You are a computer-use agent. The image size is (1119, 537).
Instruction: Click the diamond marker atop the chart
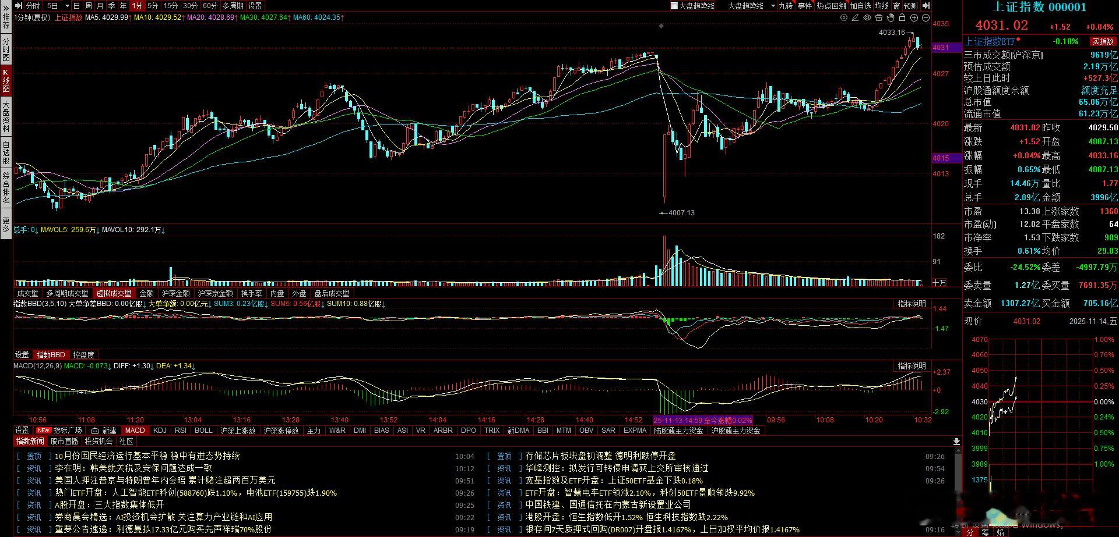pos(661,26)
